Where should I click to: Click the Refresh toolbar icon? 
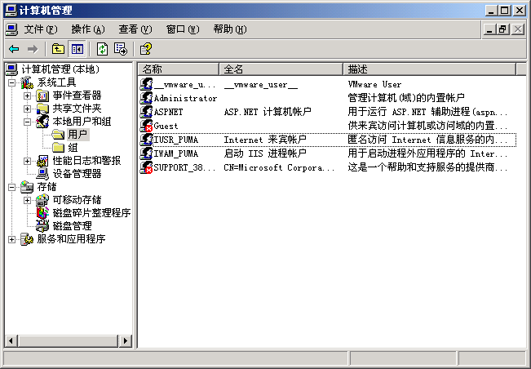[x=102, y=49]
